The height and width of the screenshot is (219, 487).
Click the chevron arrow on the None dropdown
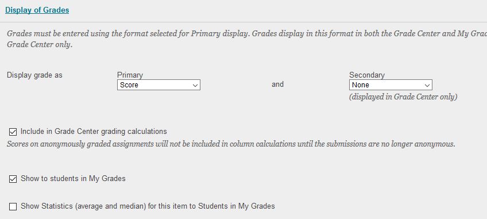pyautogui.click(x=427, y=85)
